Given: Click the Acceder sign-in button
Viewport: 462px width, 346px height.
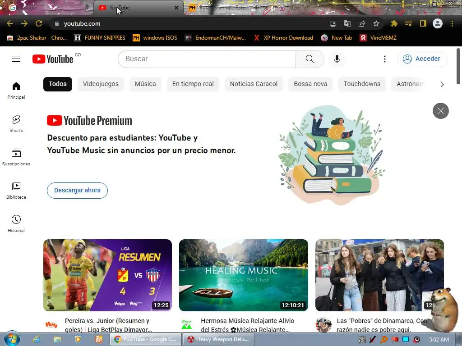Looking at the screenshot, I should (x=422, y=59).
